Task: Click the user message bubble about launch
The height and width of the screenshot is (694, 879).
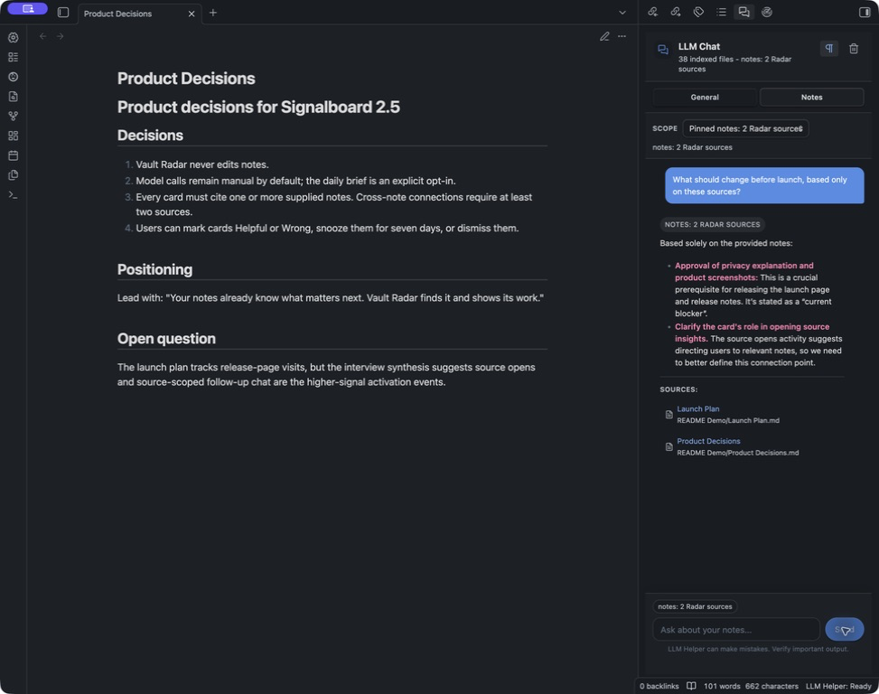Action: tap(764, 185)
